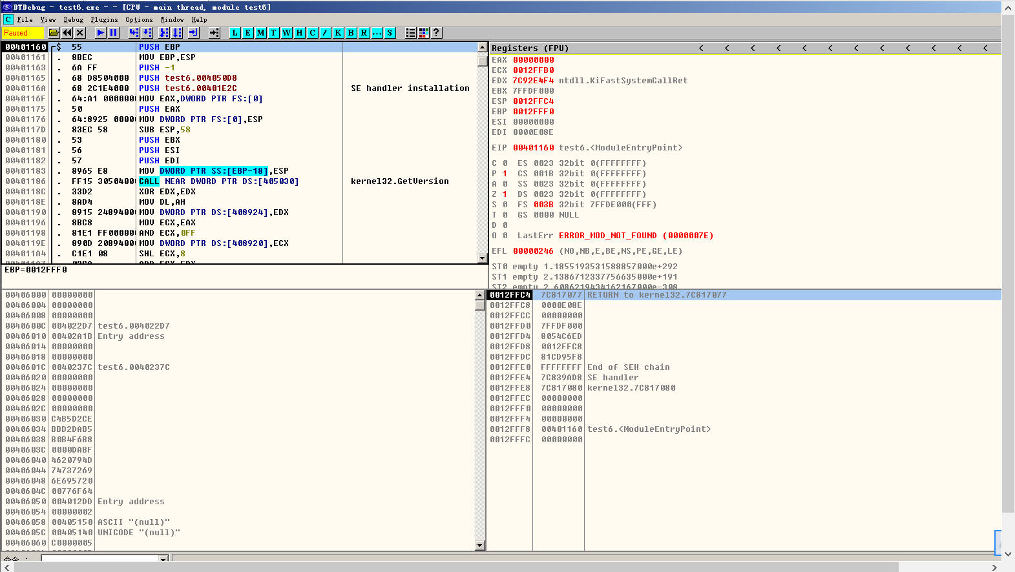
Task: Select the disassembly row at address 00401160
Action: pos(239,47)
